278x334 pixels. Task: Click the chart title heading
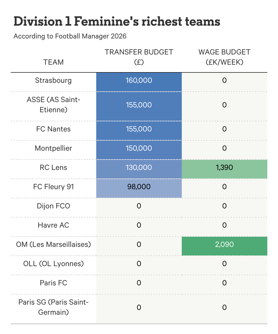117,21
